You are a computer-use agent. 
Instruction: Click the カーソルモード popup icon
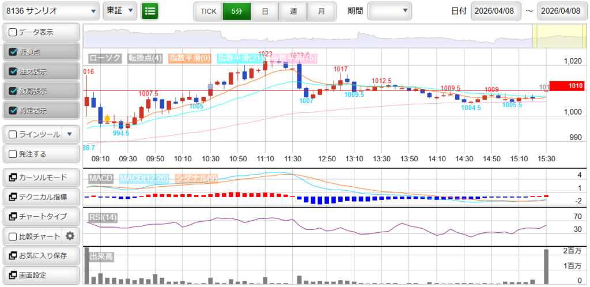(x=13, y=177)
